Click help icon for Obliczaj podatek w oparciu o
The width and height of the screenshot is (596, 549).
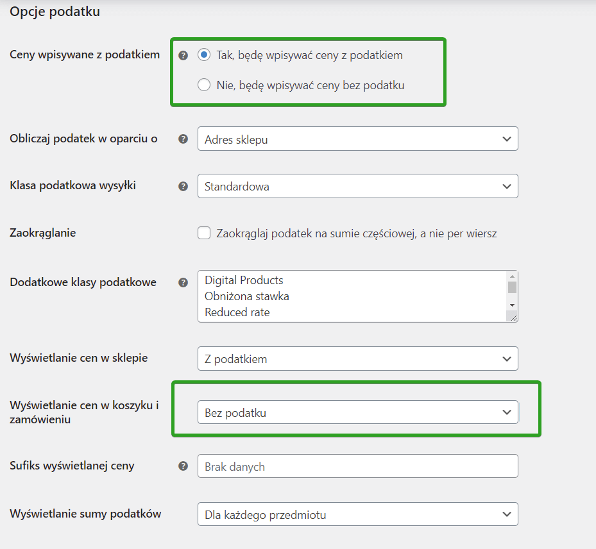pos(183,139)
